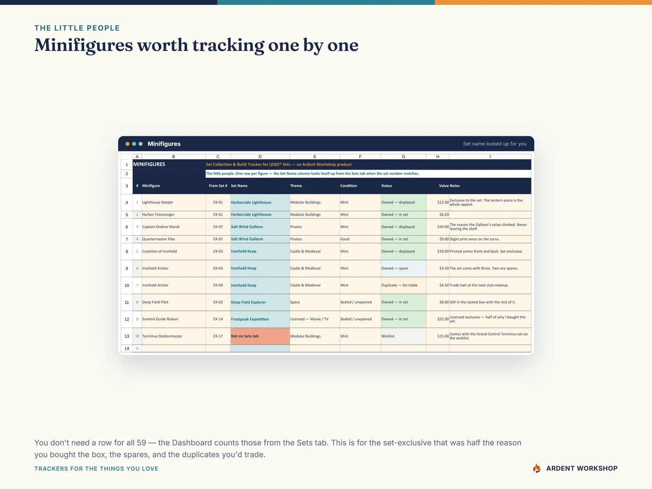The width and height of the screenshot is (652, 489).
Task: Click the MINIFIGURES title cell in row 1
Action: 169,164
